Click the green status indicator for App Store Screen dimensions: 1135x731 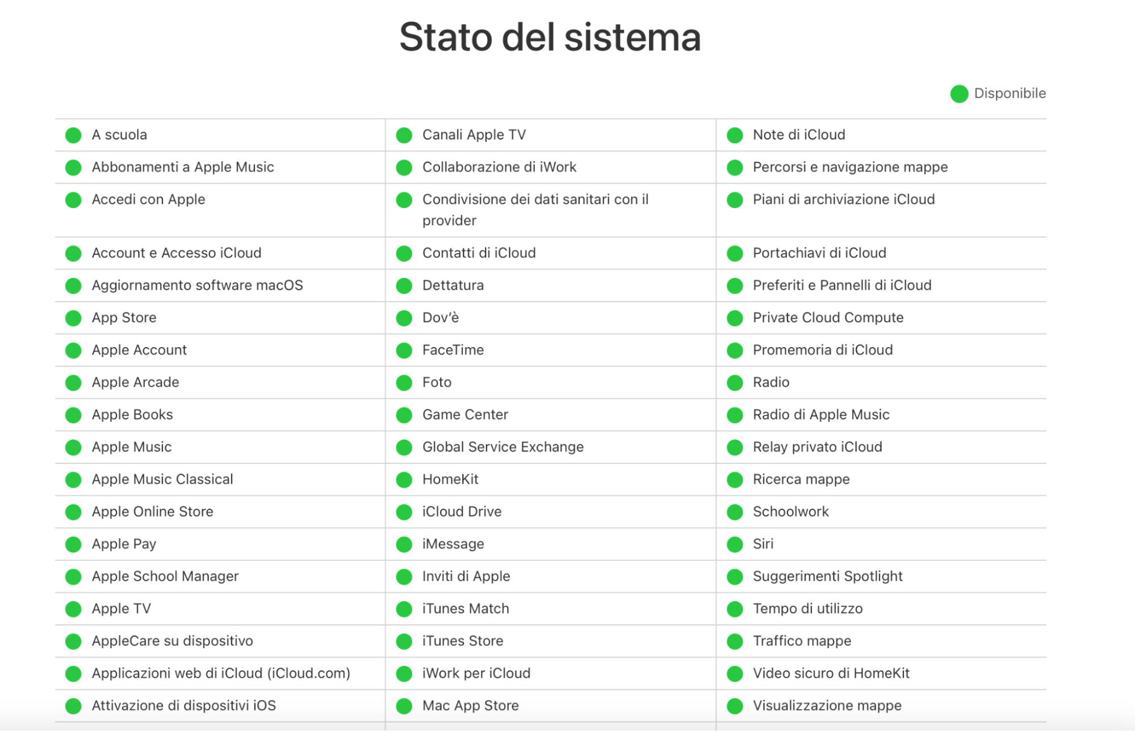(73, 318)
